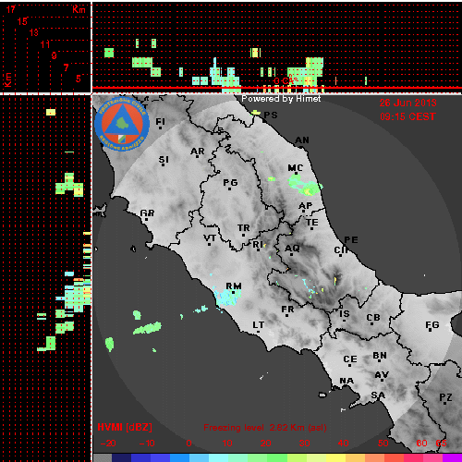The width and height of the screenshot is (462, 462).
Task: Click the AR city label
Action: pyautogui.click(x=198, y=152)
